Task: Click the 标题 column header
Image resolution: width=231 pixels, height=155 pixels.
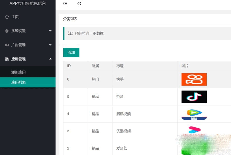Action: pos(120,66)
